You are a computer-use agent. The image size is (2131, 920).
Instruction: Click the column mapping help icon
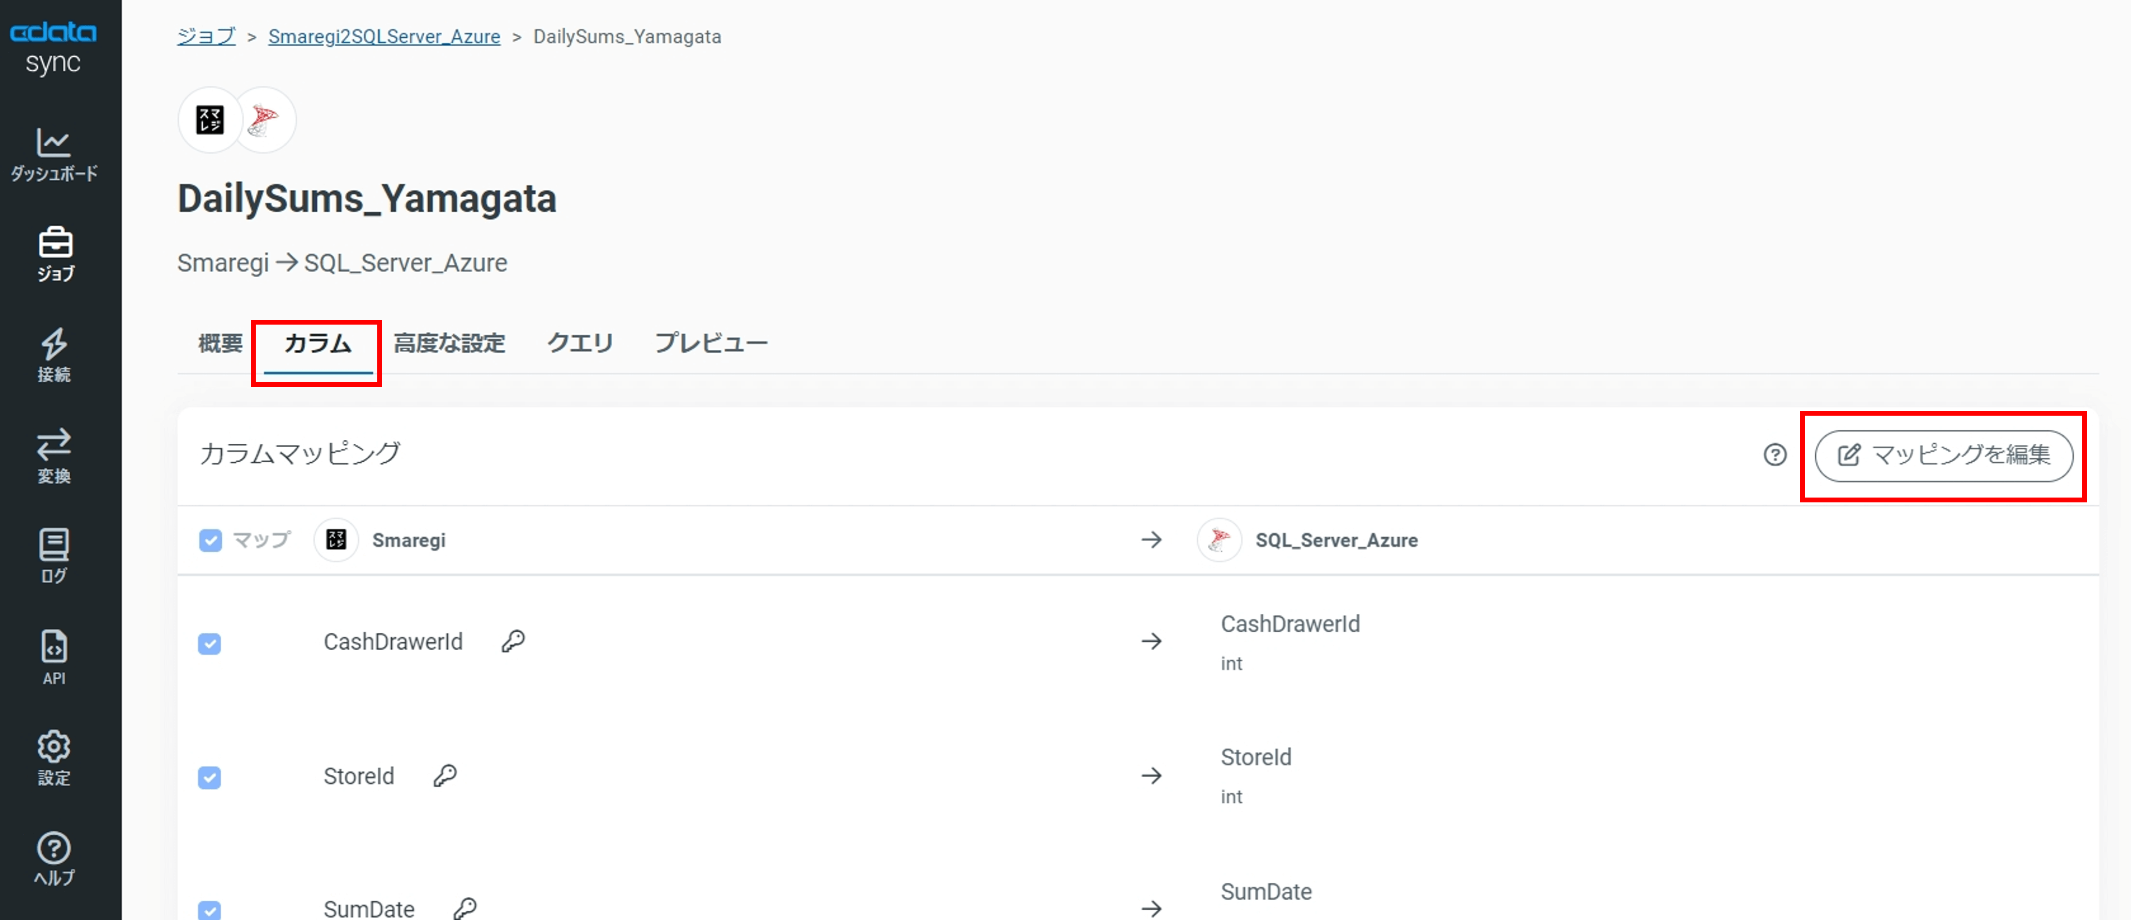(x=1775, y=455)
